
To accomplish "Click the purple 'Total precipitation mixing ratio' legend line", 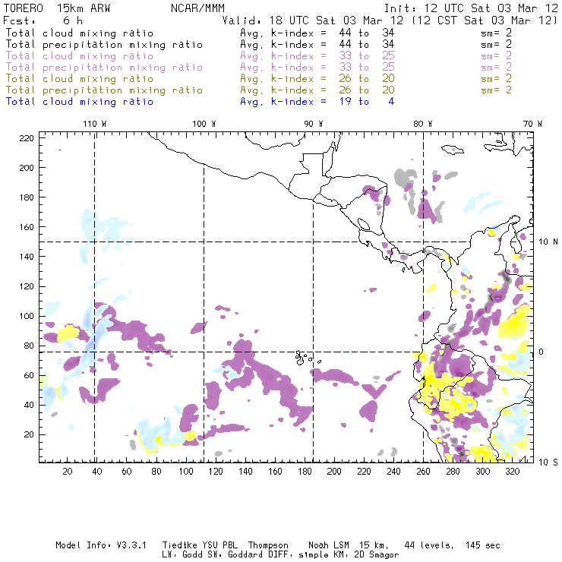I will pyautogui.click(x=104, y=68).
